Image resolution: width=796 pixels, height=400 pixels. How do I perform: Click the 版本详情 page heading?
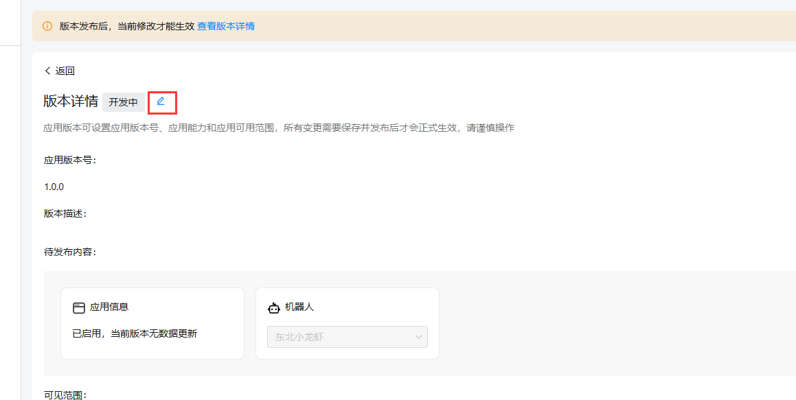click(x=71, y=102)
